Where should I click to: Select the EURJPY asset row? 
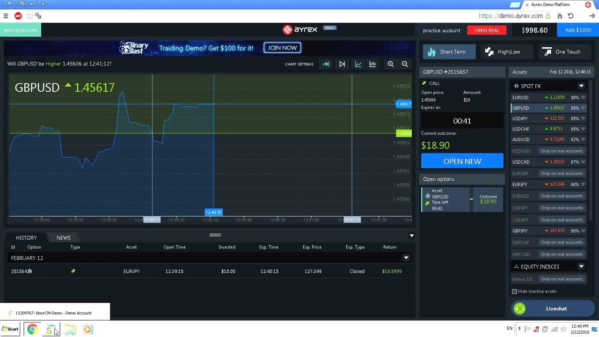548,185
